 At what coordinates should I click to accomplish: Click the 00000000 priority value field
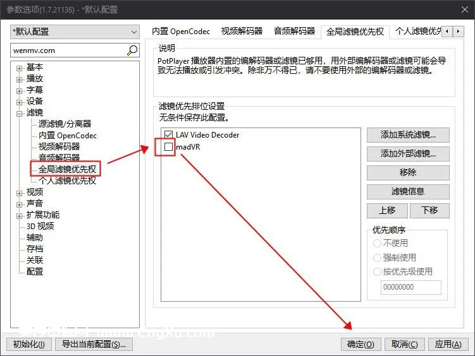click(x=410, y=287)
